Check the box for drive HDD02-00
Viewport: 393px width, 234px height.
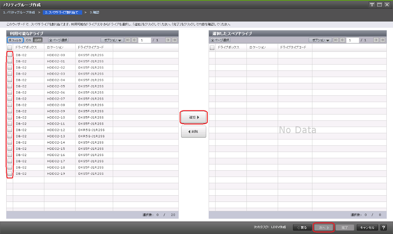pos(10,55)
